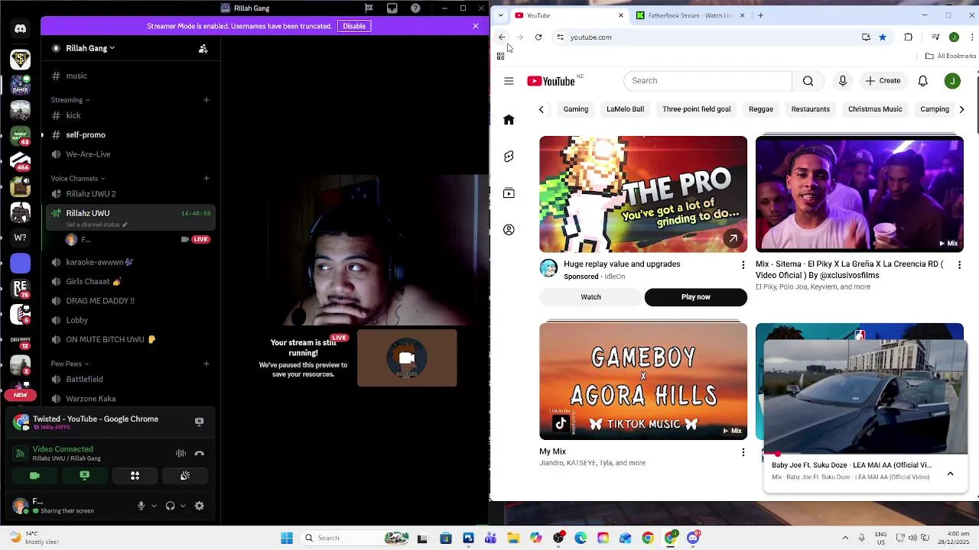Go back in Chrome browser
The height and width of the screenshot is (550, 979).
(502, 37)
